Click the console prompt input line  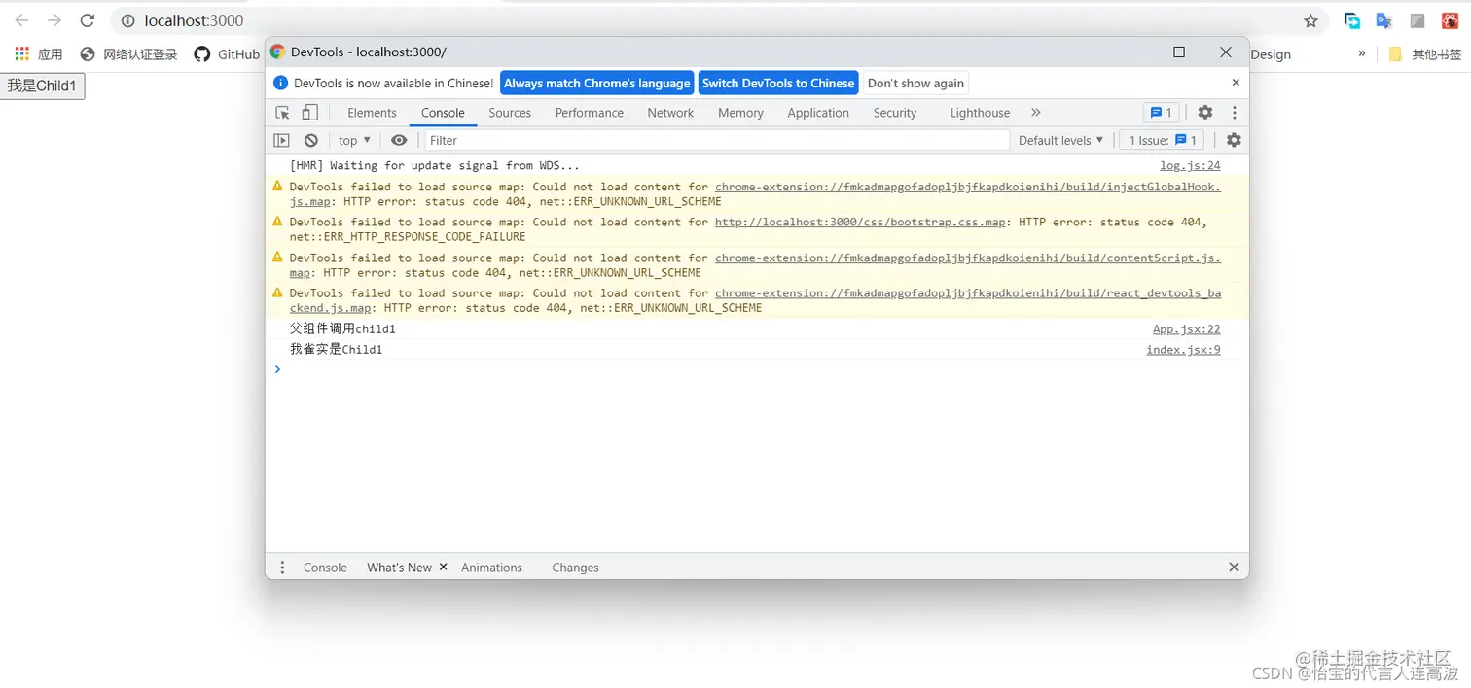(x=757, y=369)
